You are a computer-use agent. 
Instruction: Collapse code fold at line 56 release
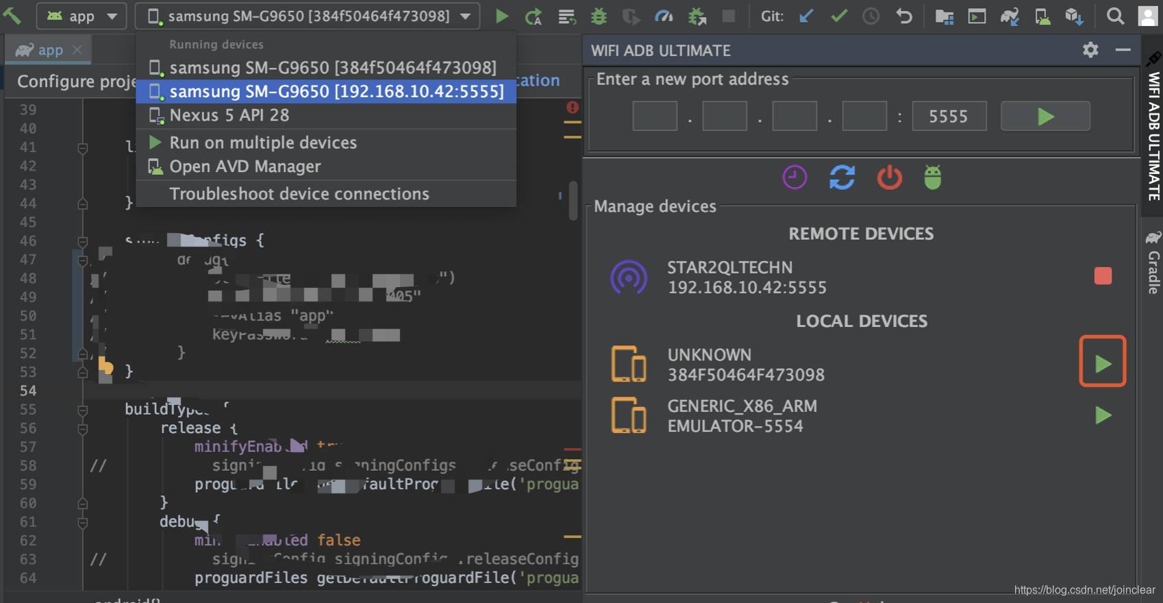pyautogui.click(x=83, y=429)
